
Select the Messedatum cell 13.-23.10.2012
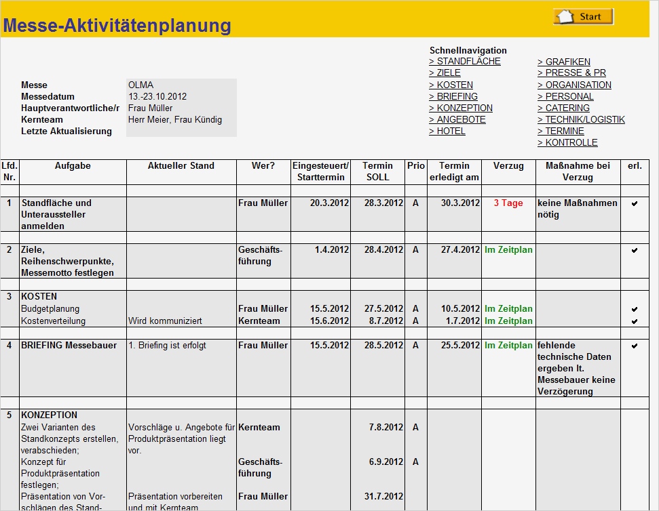(182, 96)
